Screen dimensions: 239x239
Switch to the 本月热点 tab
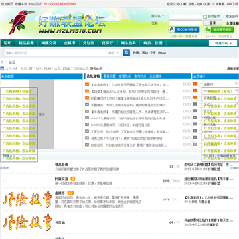pos(140,76)
